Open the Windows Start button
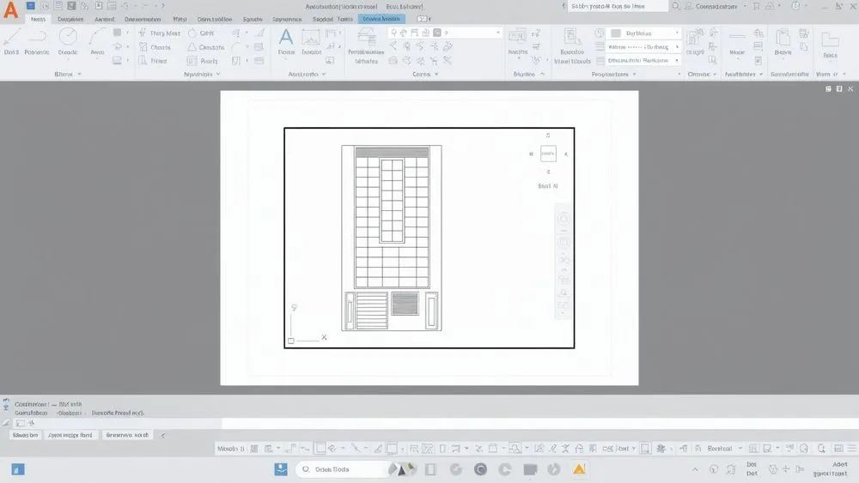The image size is (859, 483). click(18, 469)
